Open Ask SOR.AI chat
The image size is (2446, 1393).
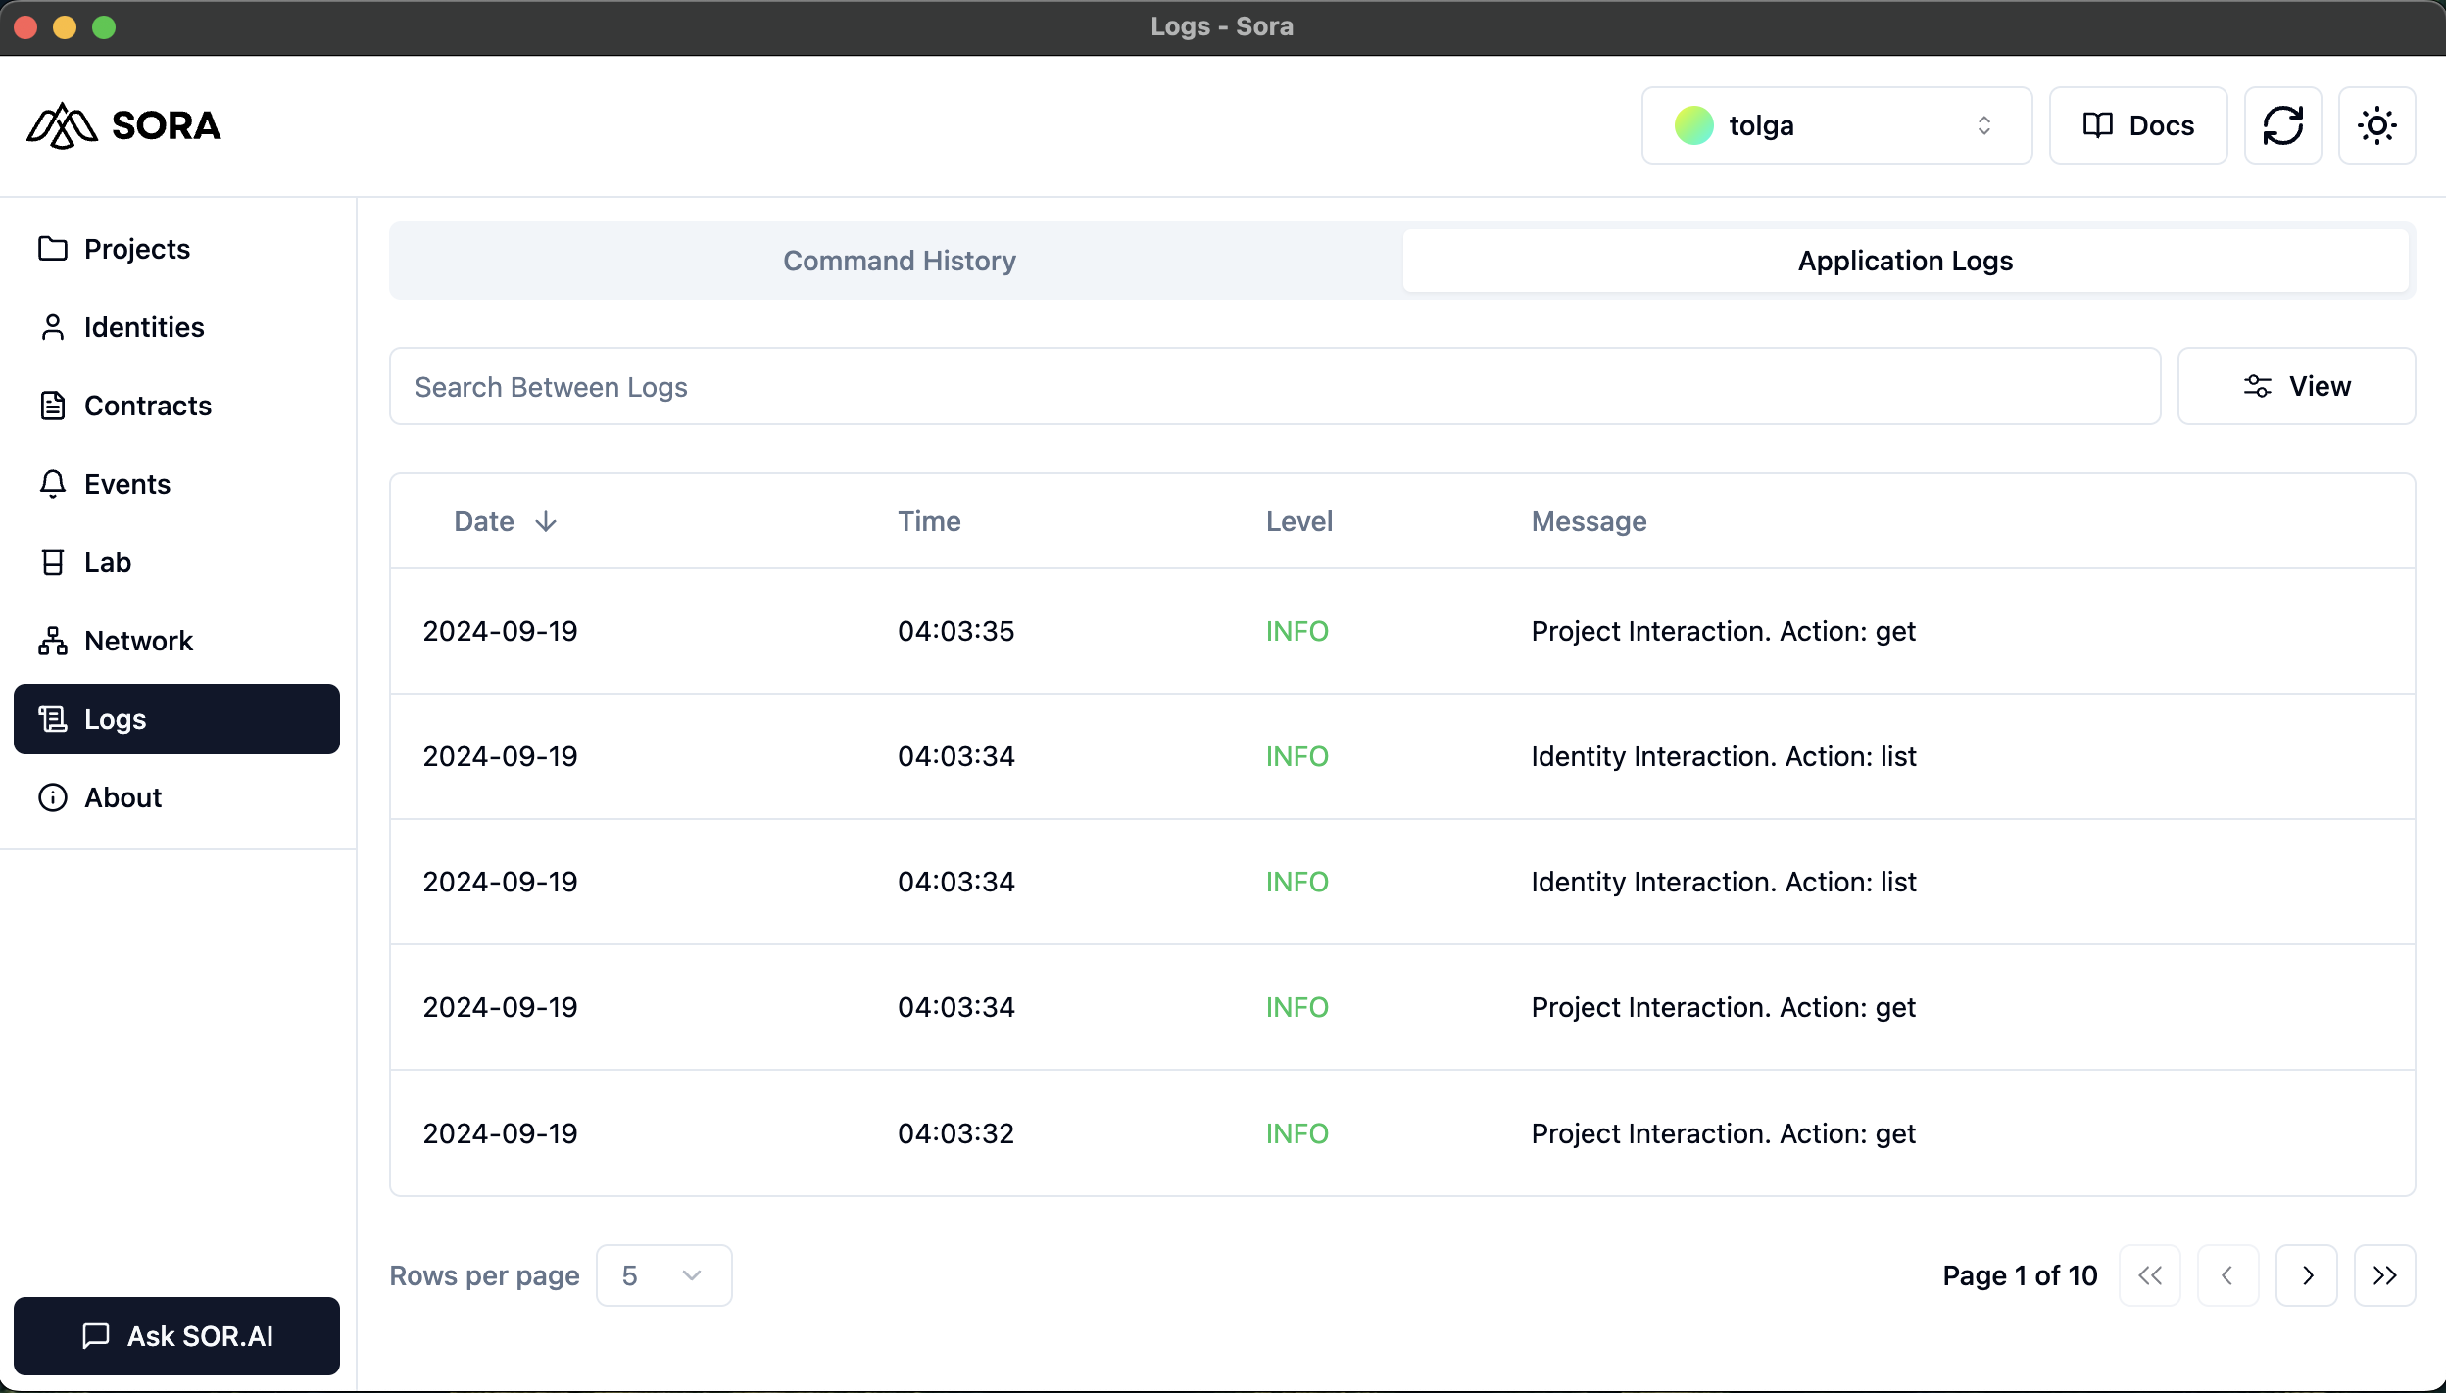176,1336
